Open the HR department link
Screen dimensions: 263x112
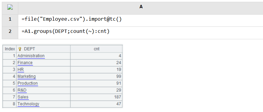[21, 69]
